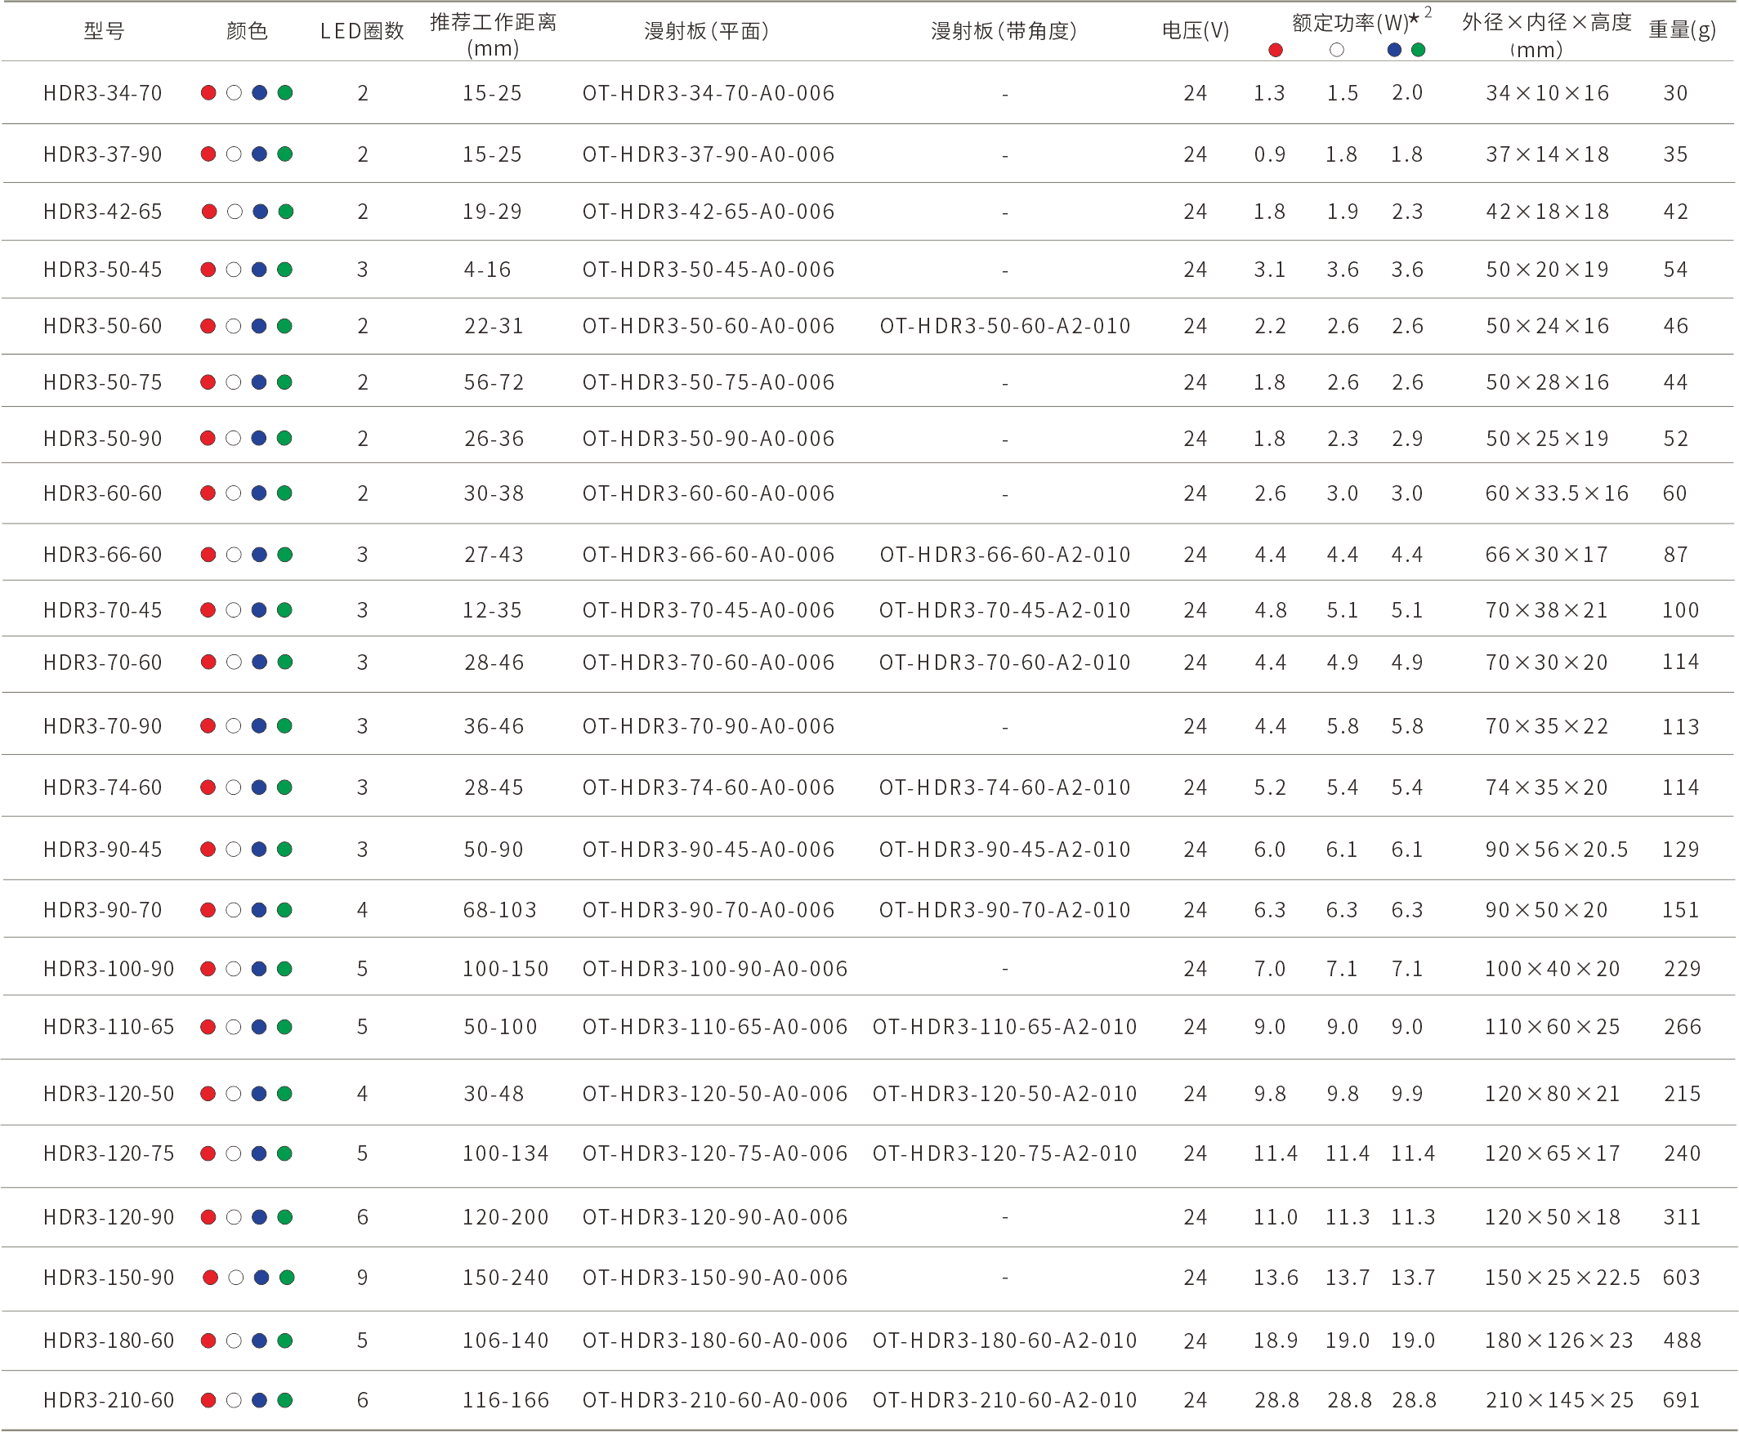Click the 重量(g) column header
1739x1432 pixels.
tap(1682, 31)
